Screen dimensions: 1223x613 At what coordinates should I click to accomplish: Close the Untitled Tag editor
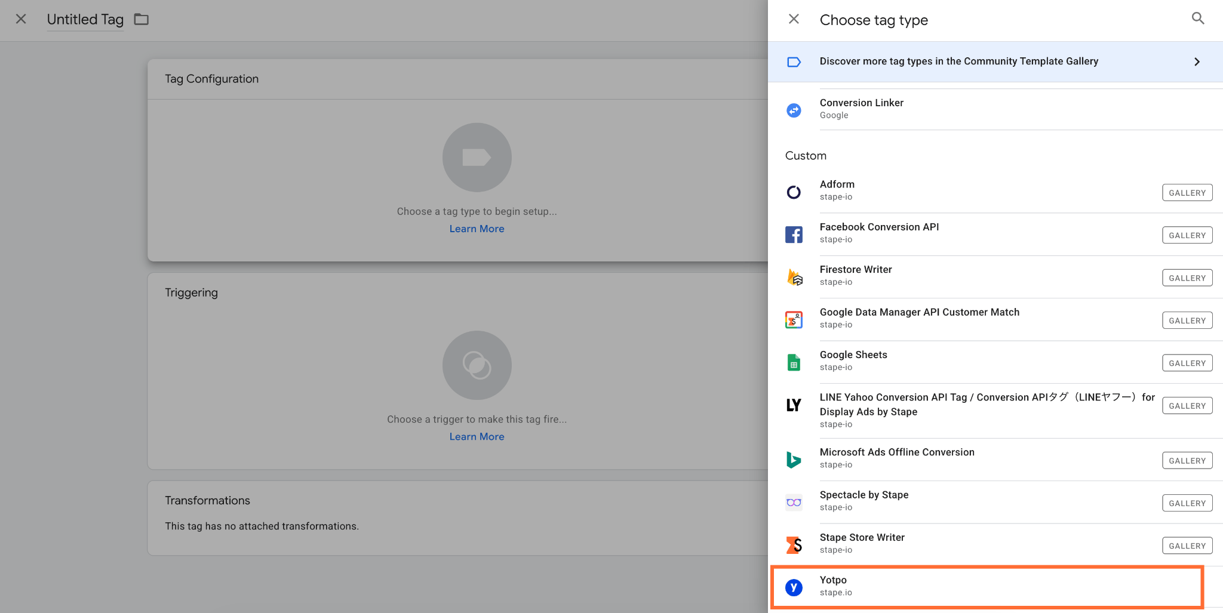[x=21, y=19]
